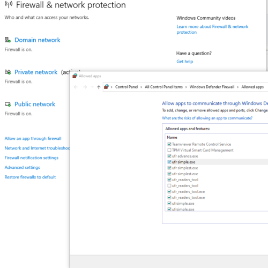The height and width of the screenshot is (268, 268).
Task: Open Private network settings
Action: tap(36, 72)
